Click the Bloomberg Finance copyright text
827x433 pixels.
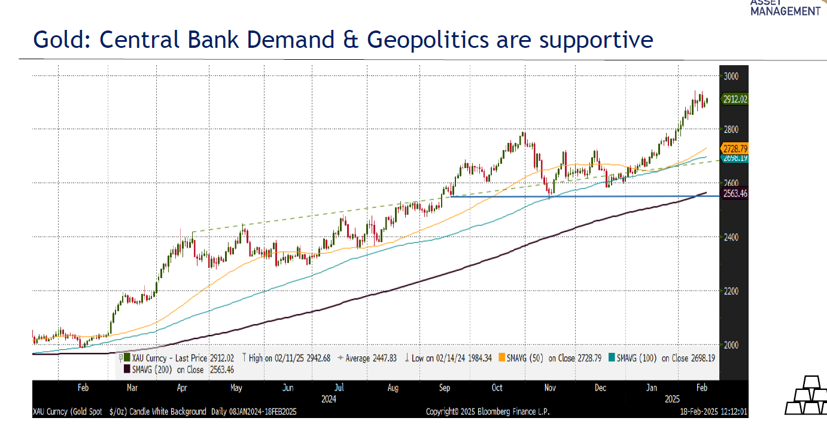coord(487,411)
